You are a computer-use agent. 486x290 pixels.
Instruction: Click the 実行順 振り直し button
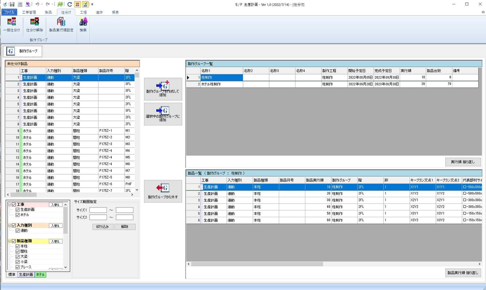[463, 162]
